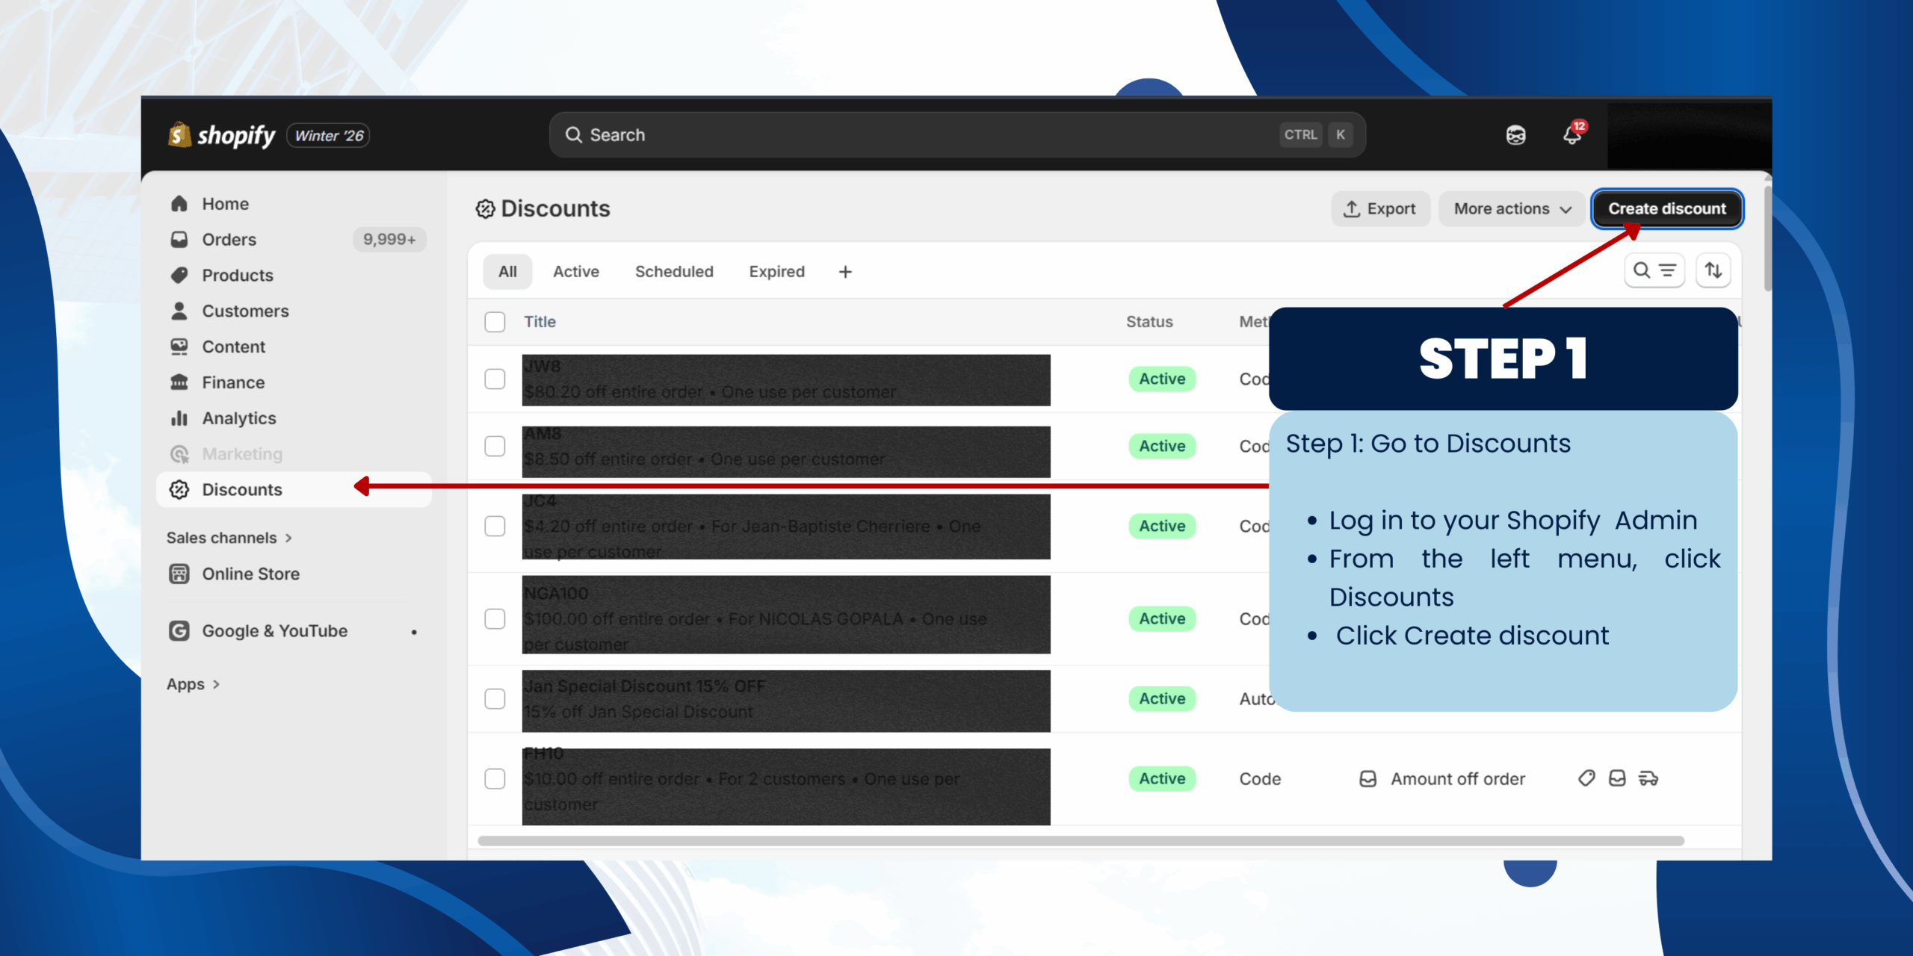This screenshot has height=956, width=1913.
Task: Click the Export button
Action: click(1380, 209)
